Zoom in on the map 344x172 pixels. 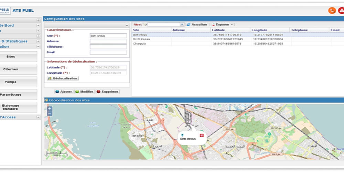pyautogui.click(x=50, y=108)
